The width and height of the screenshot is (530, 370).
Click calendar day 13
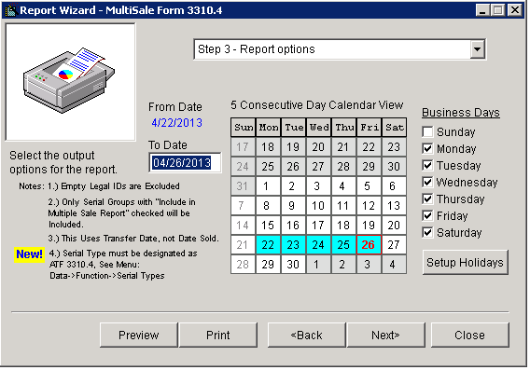[394, 206]
